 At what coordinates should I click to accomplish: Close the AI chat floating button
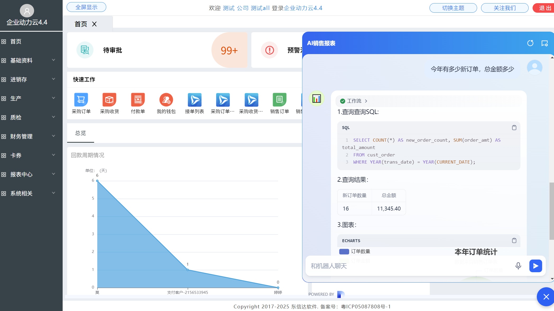point(546,297)
